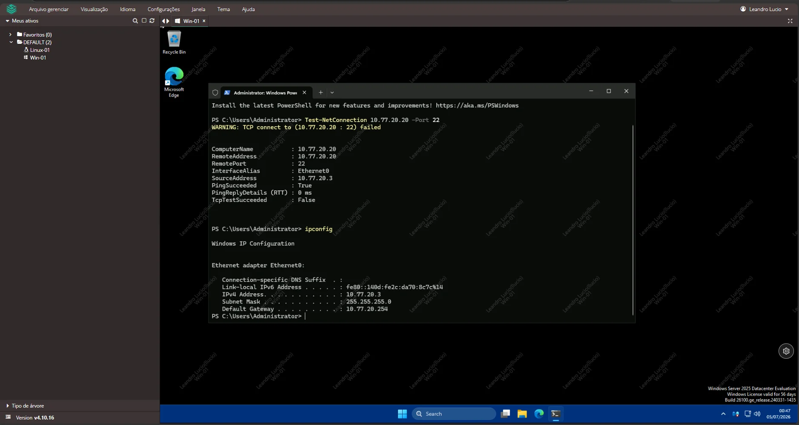Collapse the DEFAULT folder
This screenshot has height=425, width=799.
pyautogui.click(x=11, y=42)
